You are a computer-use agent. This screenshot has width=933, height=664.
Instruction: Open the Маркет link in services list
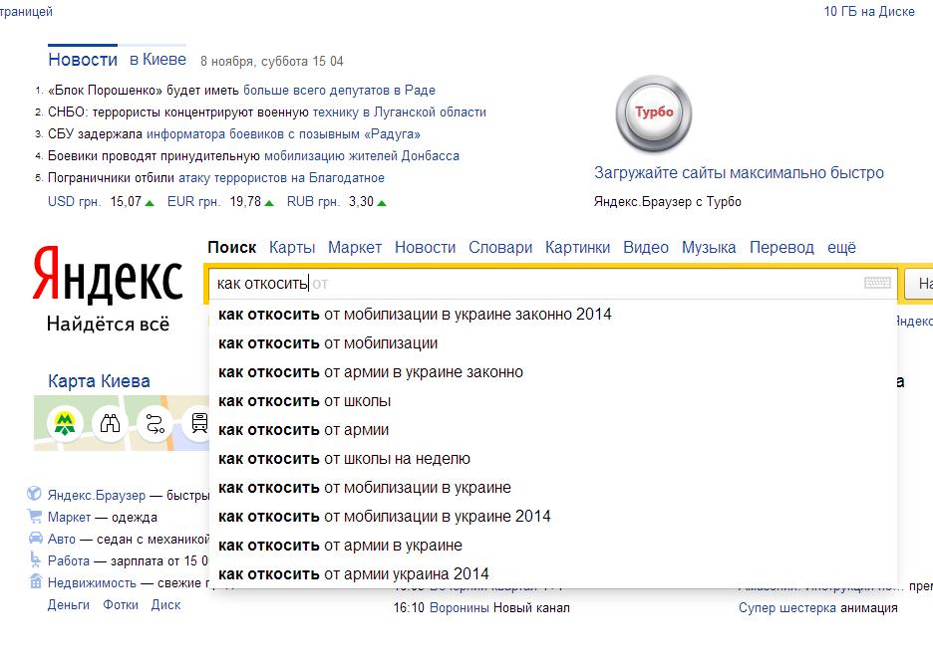coord(69,518)
